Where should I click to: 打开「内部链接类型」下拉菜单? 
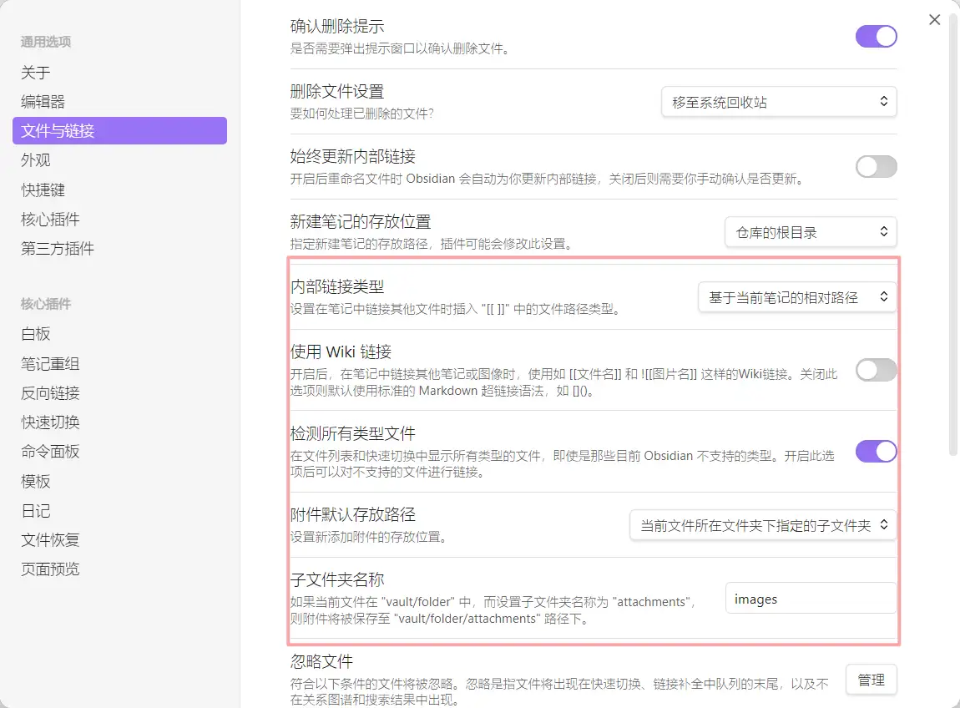pos(796,296)
